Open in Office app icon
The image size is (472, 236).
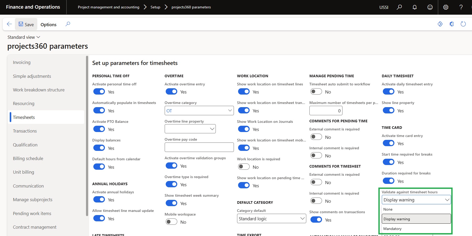(452, 24)
